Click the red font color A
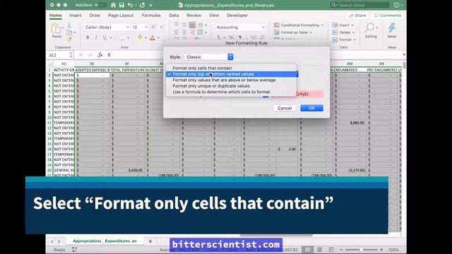 (153, 37)
